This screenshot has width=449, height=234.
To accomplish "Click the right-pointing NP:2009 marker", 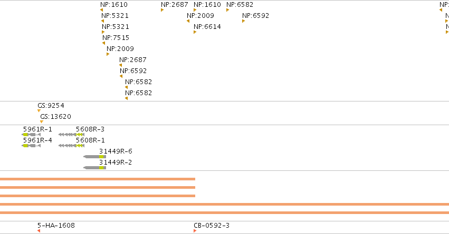I will [108, 54].
